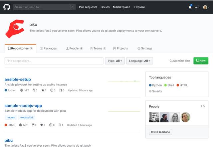
Task: Click the GitHub Octocat logo
Action: click(7, 7)
